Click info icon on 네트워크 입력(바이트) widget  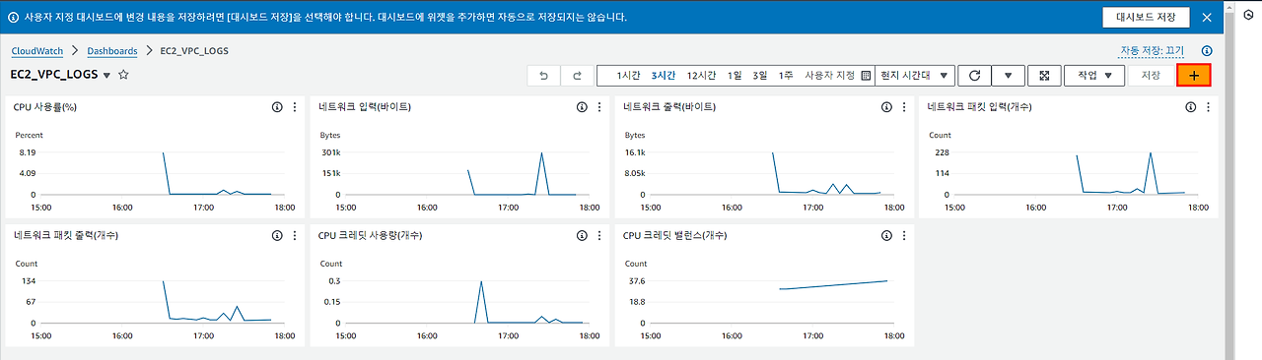coord(582,106)
